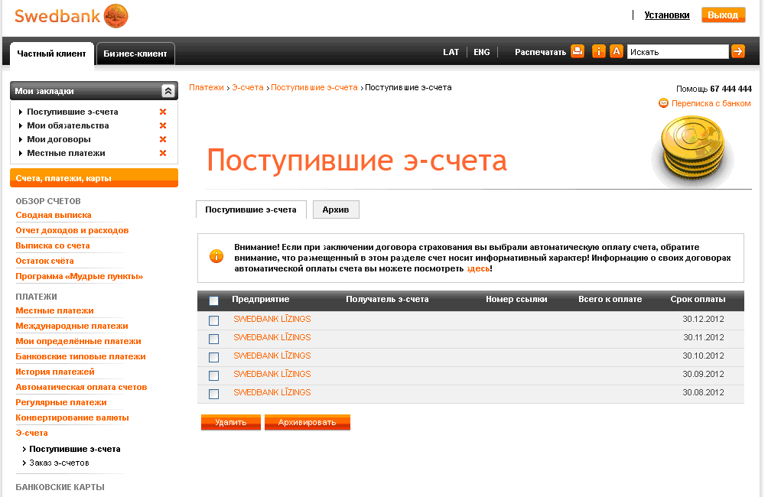The image size is (768, 497).
Task: Click the Распечатать print link
Action: tap(540, 52)
